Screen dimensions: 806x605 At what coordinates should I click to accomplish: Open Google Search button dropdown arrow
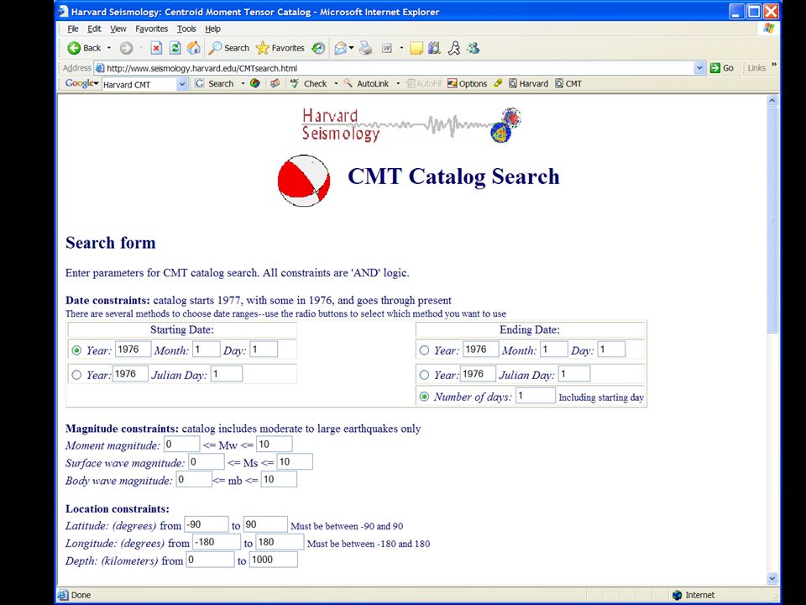tap(243, 83)
